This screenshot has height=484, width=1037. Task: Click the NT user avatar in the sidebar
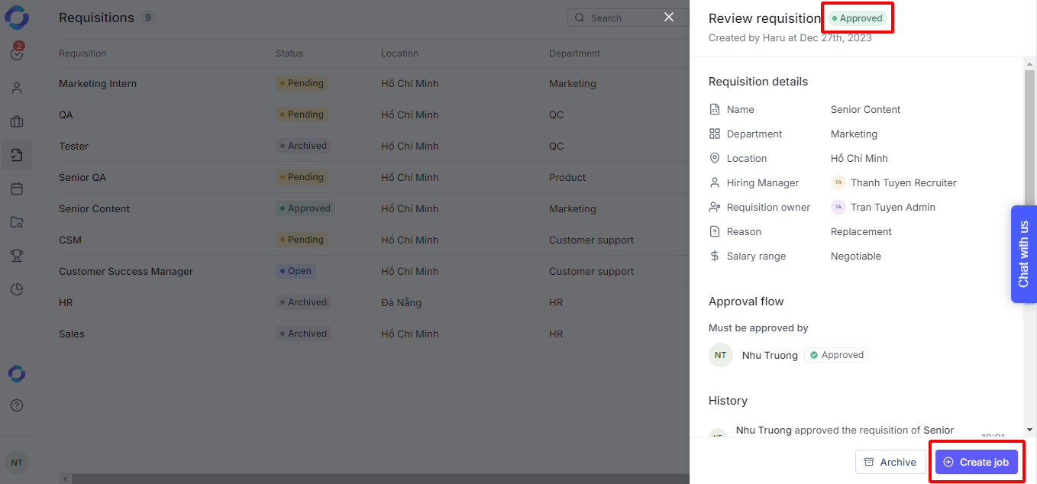coord(17,462)
